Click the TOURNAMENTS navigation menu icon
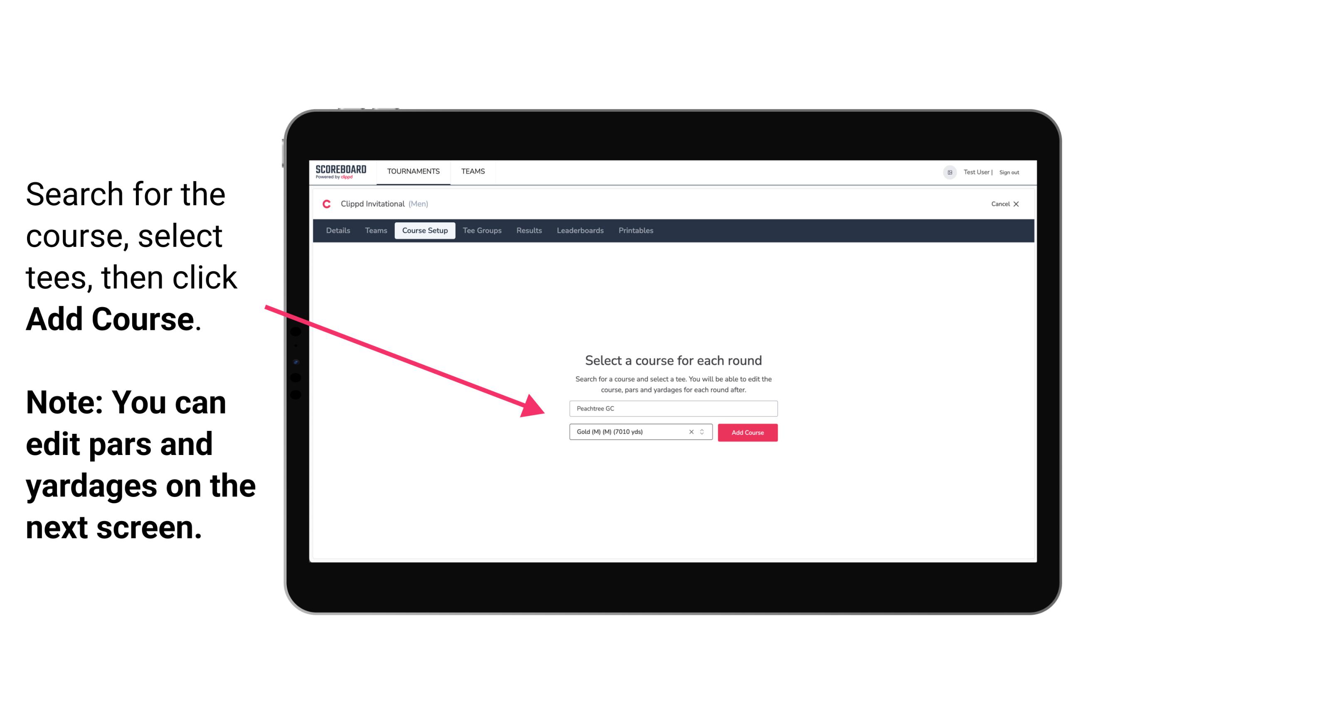1344x723 pixels. pyautogui.click(x=413, y=172)
